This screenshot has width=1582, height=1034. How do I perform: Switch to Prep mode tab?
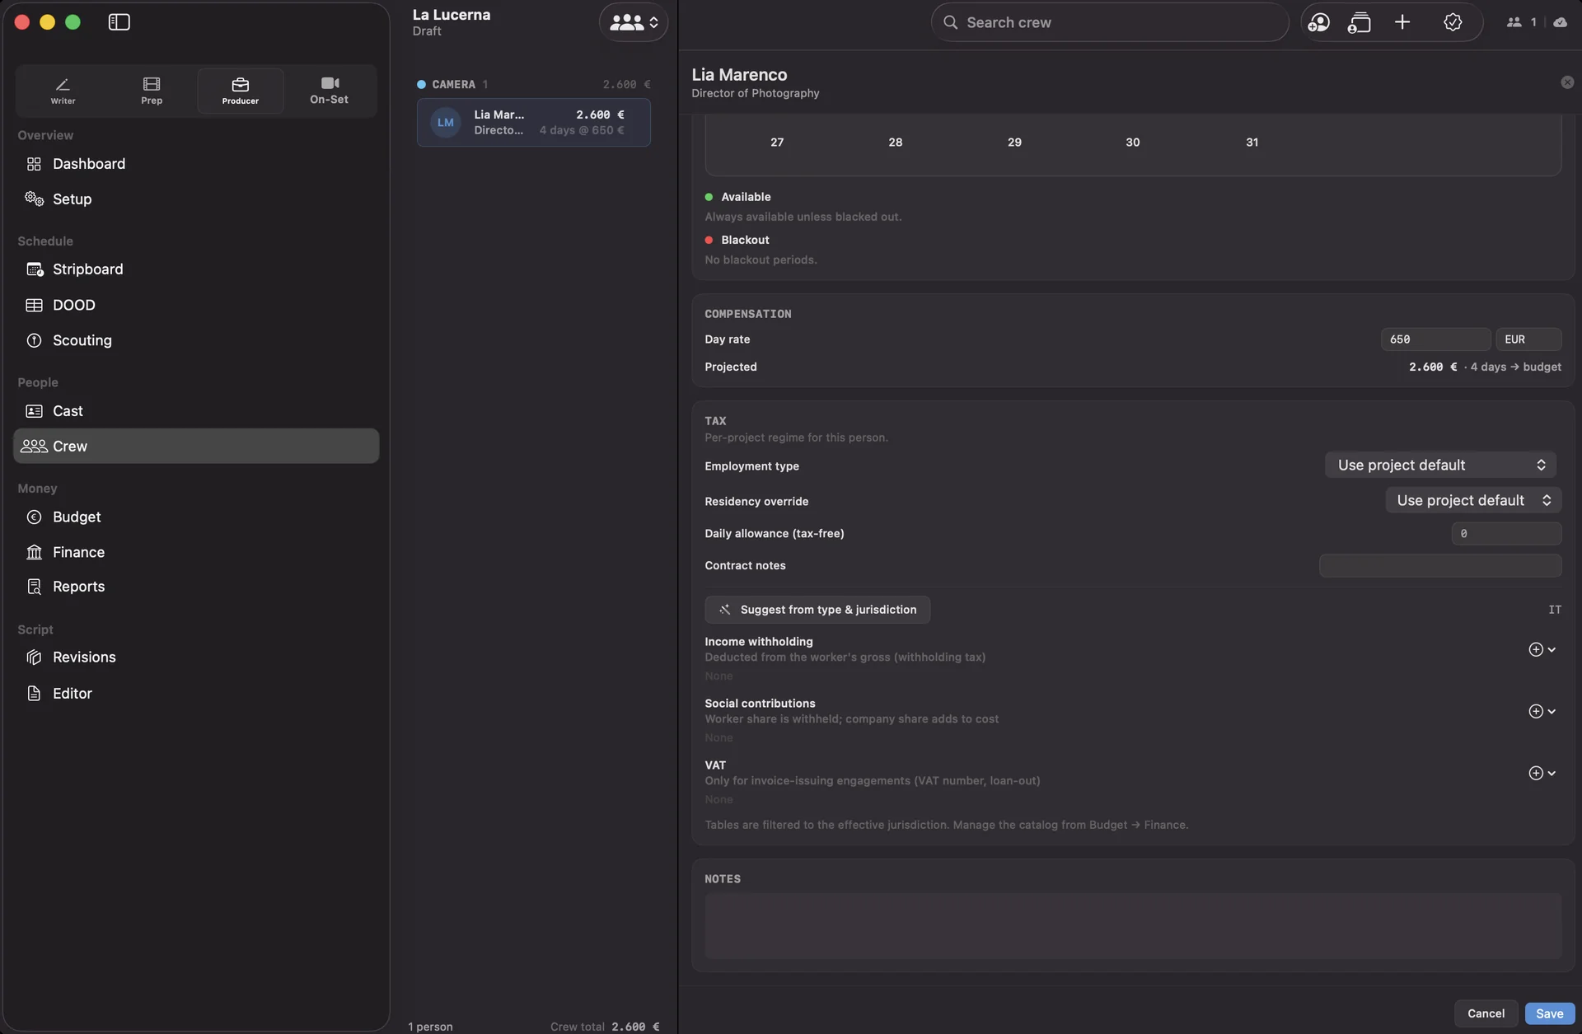152,91
